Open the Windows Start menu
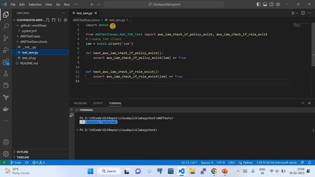This screenshot has width=315, height=177. coord(91,171)
